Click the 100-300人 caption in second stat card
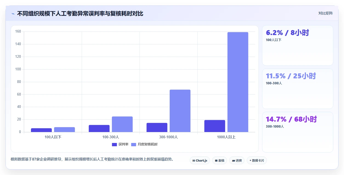Viewport: 344px width, 175px height. point(274,83)
